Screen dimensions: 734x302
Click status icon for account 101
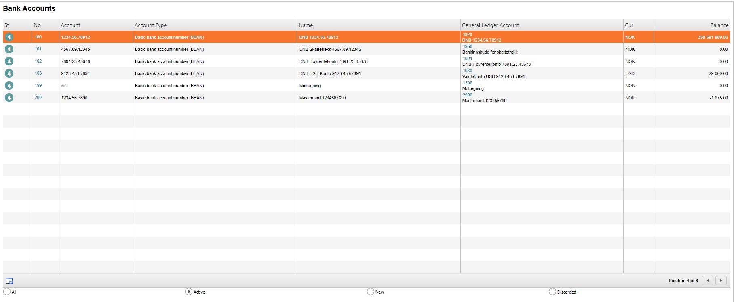coord(9,49)
